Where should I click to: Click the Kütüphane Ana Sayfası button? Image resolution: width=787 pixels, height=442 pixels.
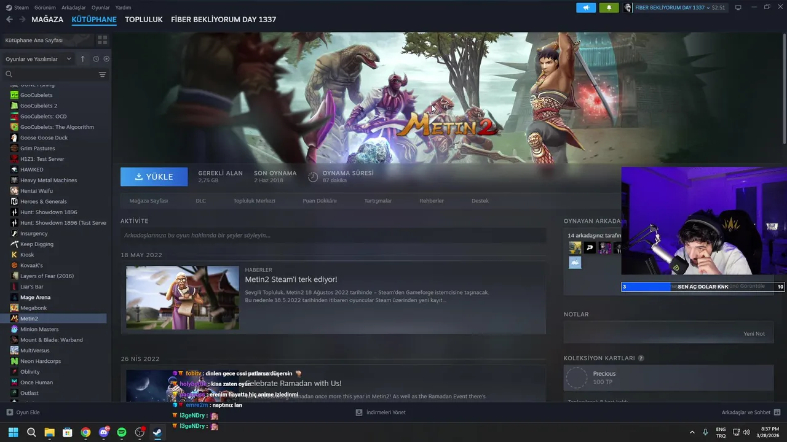(x=48, y=40)
